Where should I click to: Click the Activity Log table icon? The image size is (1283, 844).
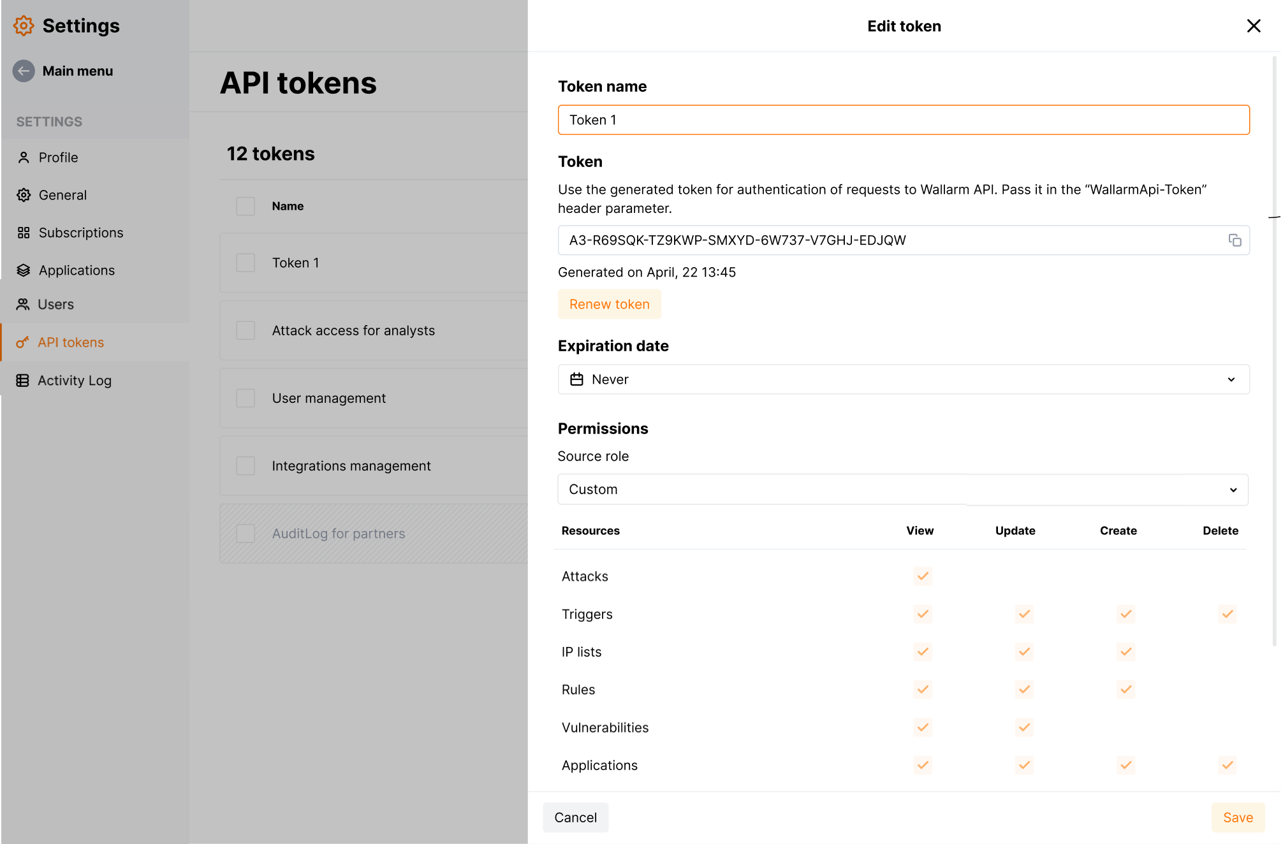(x=22, y=381)
